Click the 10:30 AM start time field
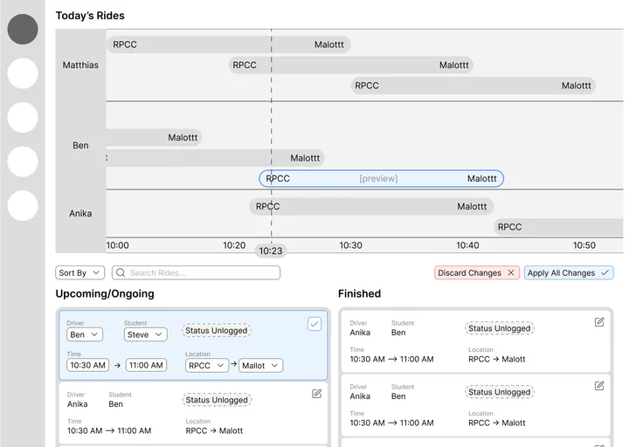This screenshot has height=447, width=629. [x=88, y=365]
